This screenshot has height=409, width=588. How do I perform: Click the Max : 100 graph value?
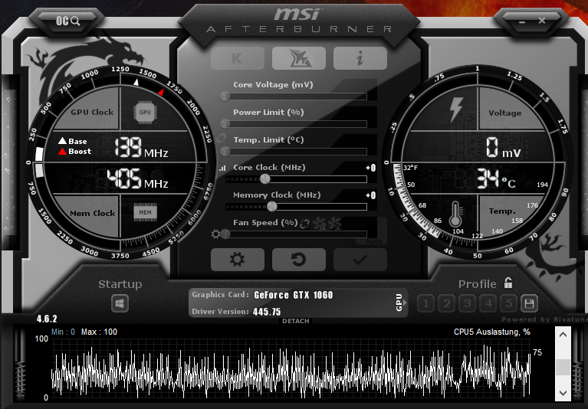99,332
